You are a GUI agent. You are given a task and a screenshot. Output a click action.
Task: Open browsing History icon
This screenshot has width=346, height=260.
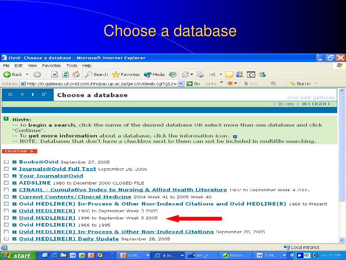click(x=173, y=74)
